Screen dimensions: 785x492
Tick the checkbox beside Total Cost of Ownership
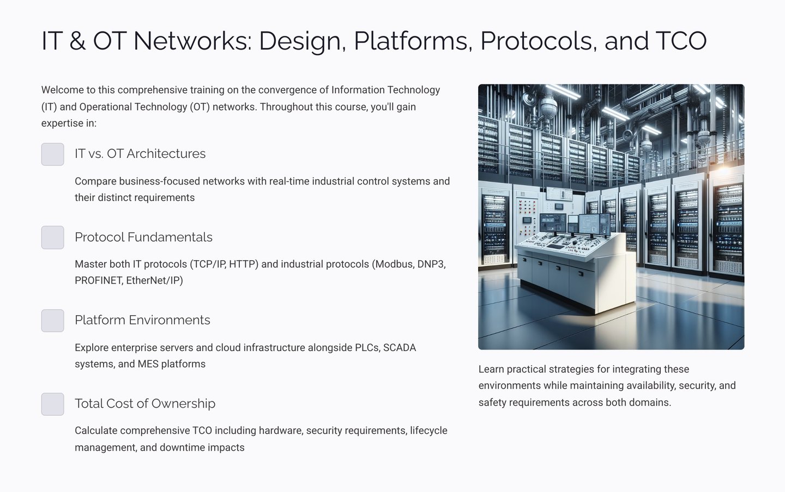52,404
